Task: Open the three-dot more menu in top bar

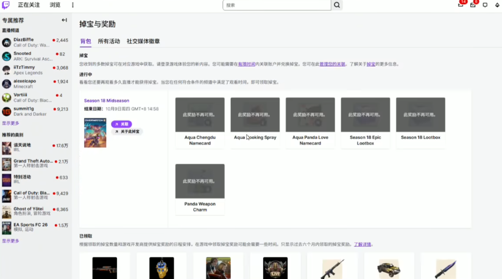Action: point(73,5)
